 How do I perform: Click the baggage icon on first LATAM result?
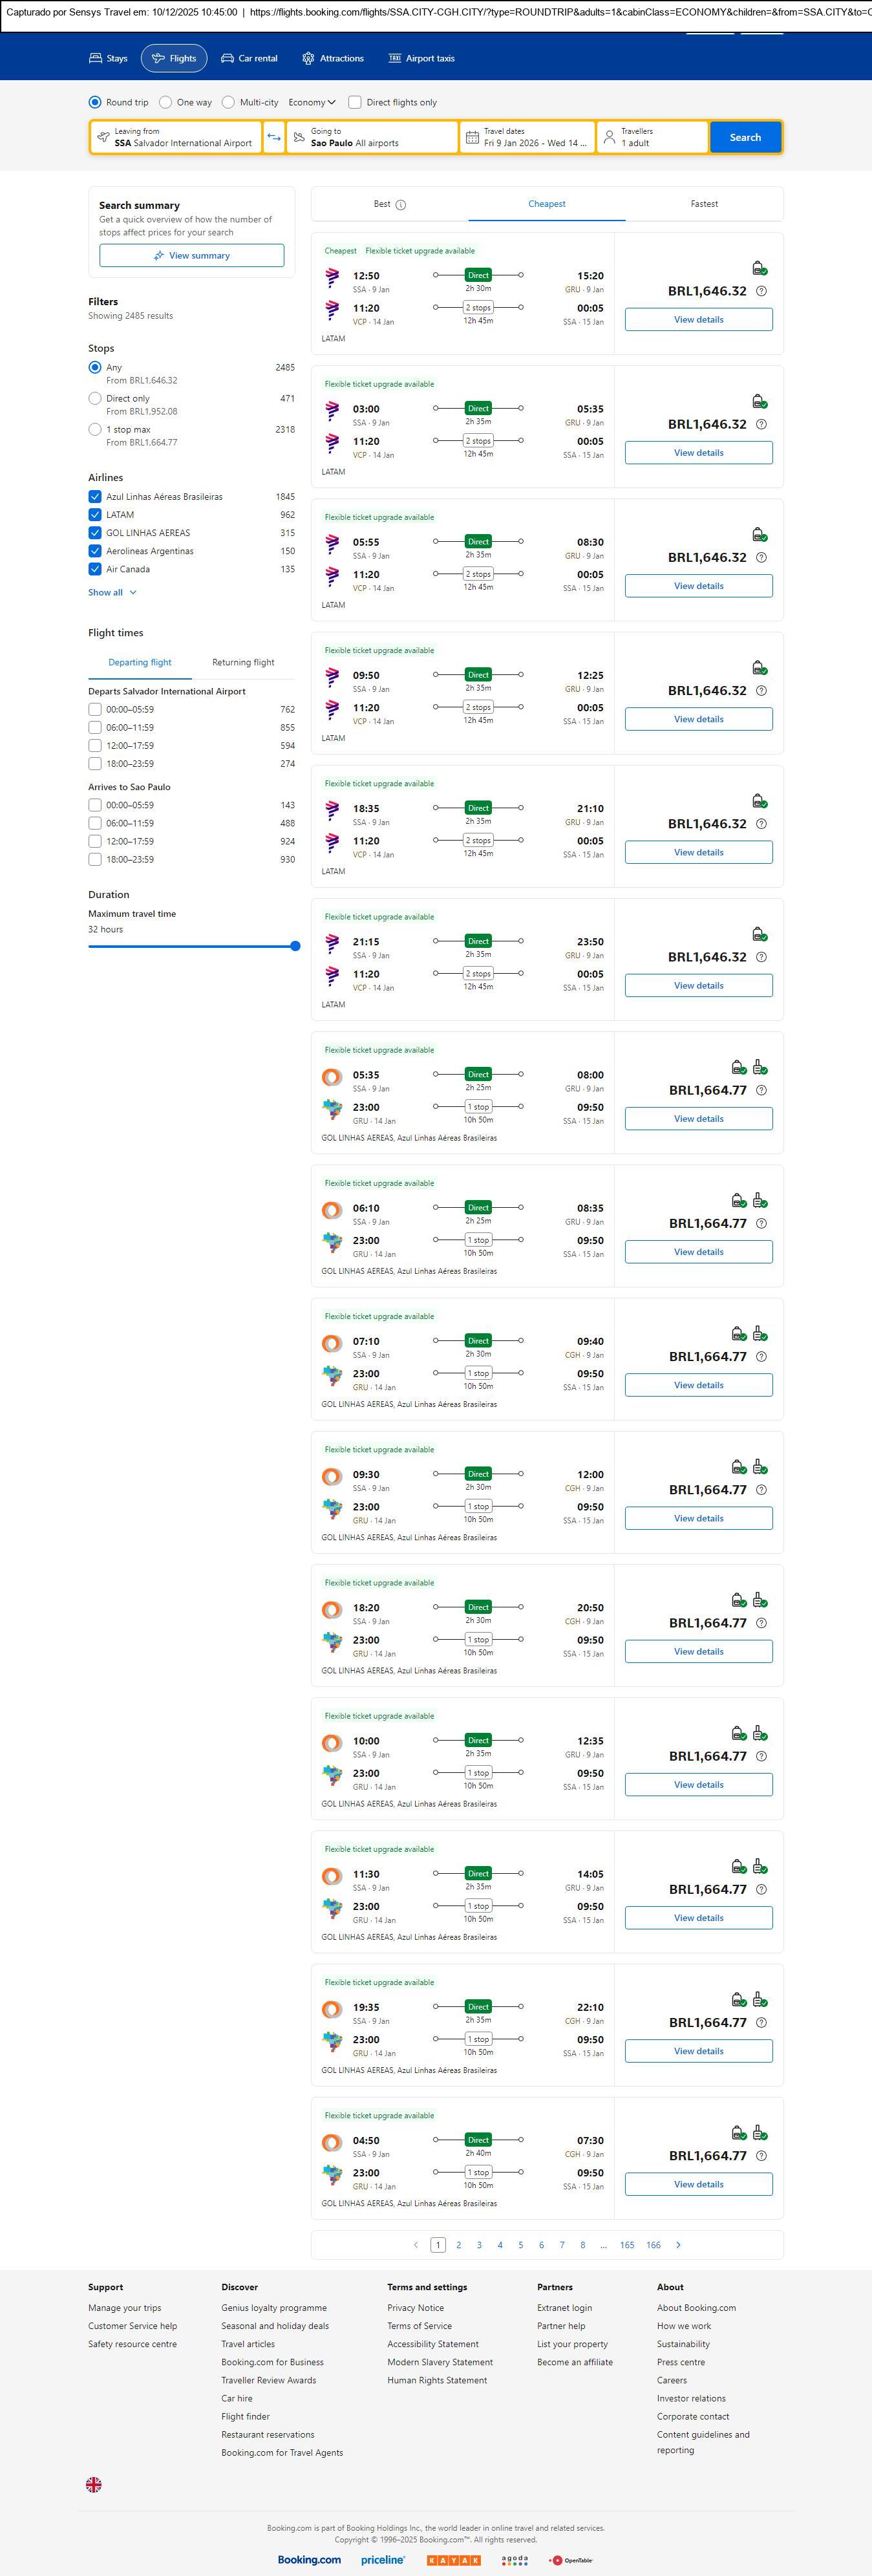759,268
